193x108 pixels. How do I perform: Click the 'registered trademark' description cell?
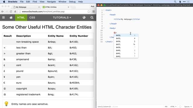28,94
